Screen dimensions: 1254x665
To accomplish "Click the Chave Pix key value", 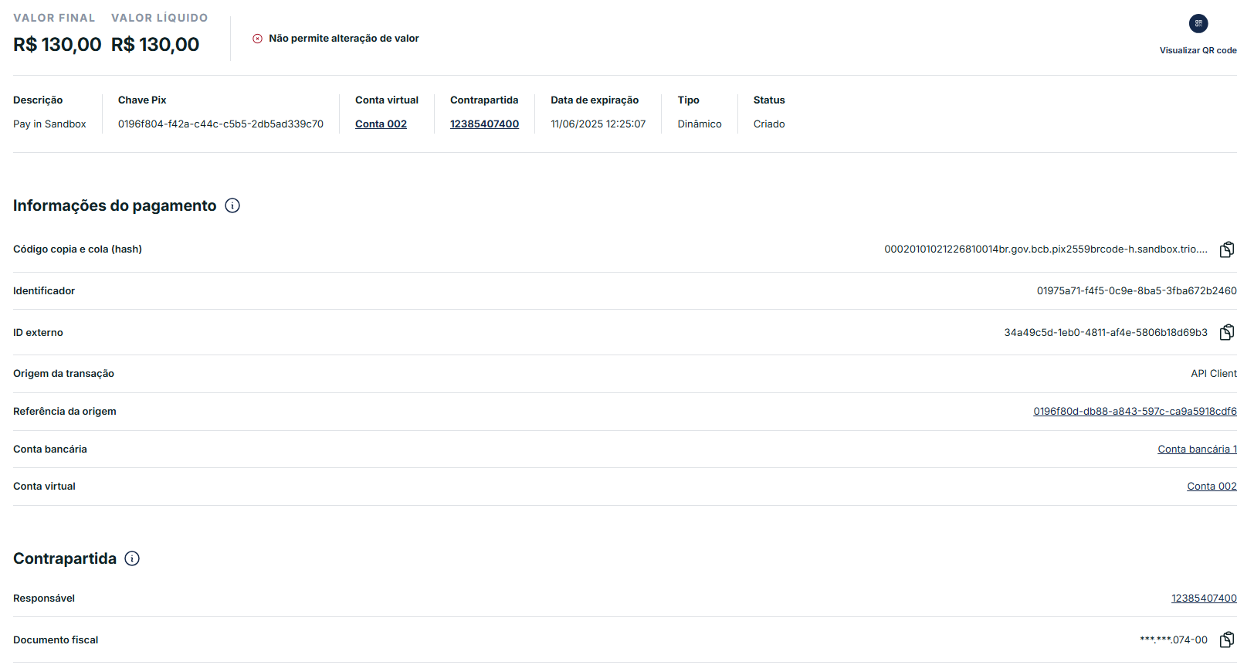I will (x=220, y=124).
